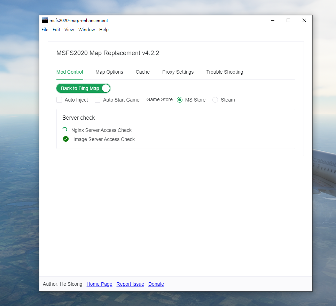This screenshot has height=306, width=336.
Task: Open the Help menu
Action: [104, 30]
